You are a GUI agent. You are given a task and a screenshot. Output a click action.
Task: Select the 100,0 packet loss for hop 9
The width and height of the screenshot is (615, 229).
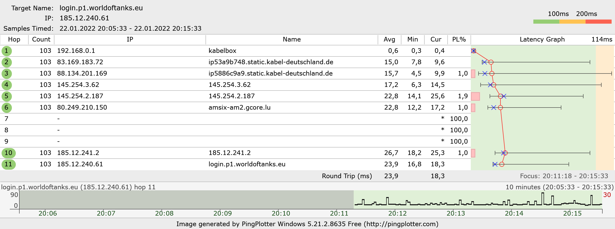459,142
